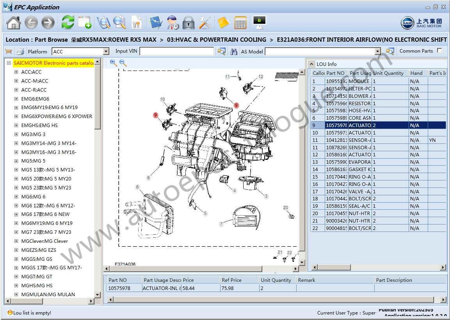Open new window with green plus icon
Screen dimensions: 450x320
click(x=85, y=22)
